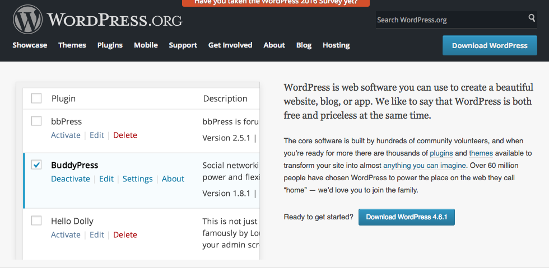This screenshot has width=549, height=277.
Task: Open the Hosting nav item
Action: (x=336, y=45)
